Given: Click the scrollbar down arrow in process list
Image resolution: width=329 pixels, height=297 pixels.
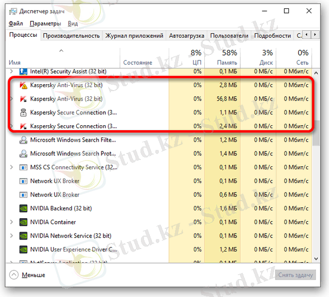Looking at the screenshot, I should point(316,259).
